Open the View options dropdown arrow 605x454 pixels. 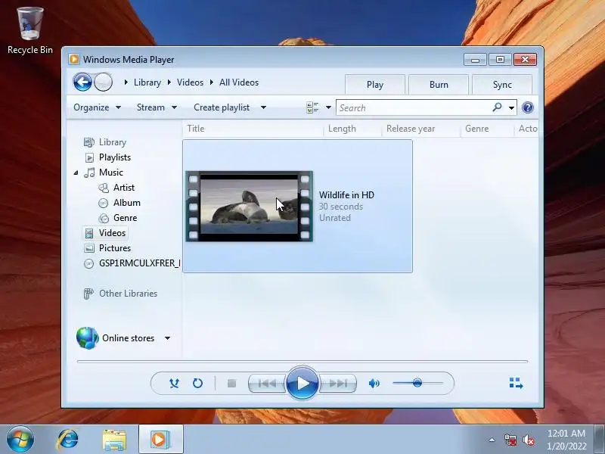click(328, 107)
